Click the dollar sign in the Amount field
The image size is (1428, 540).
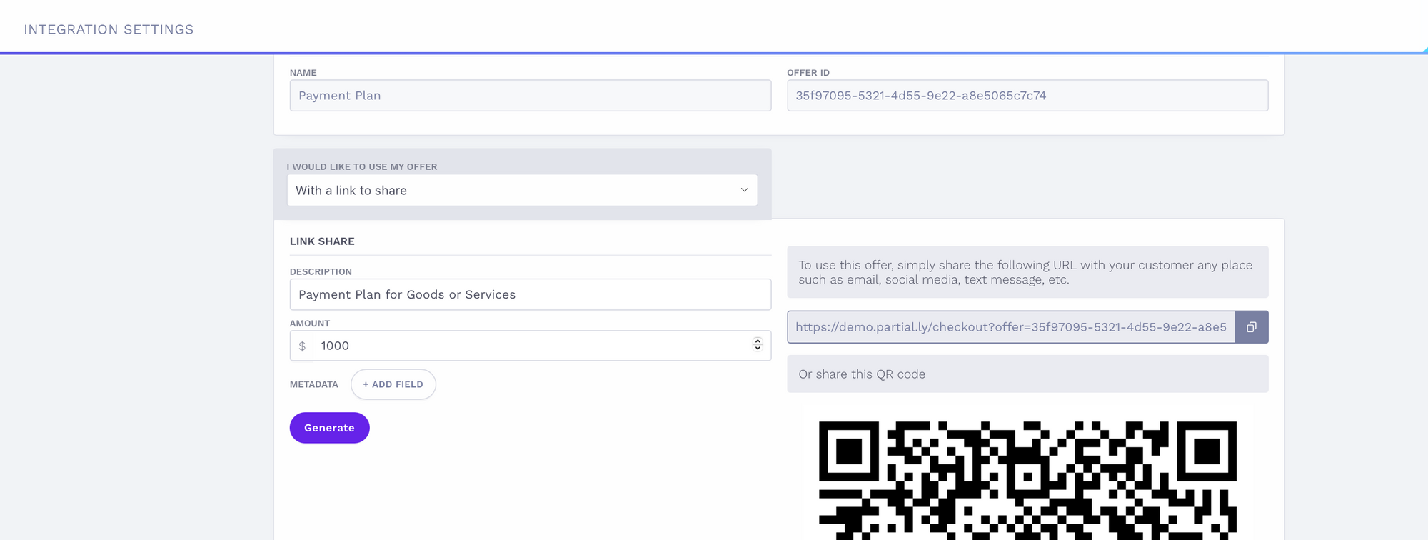pos(302,346)
